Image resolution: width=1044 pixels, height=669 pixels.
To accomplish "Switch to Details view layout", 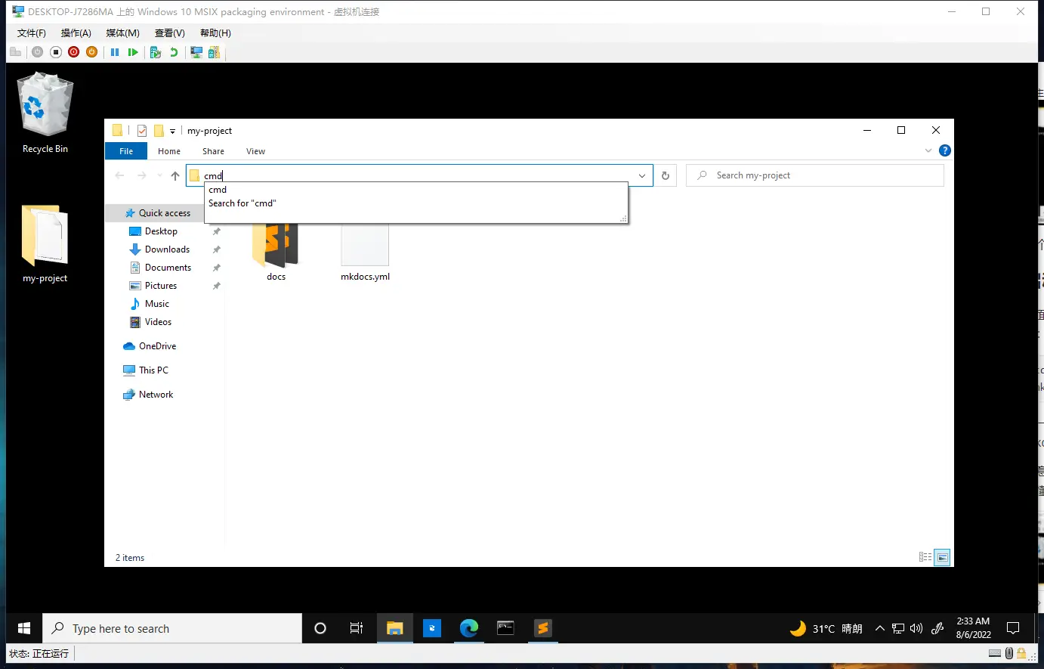I will (925, 557).
